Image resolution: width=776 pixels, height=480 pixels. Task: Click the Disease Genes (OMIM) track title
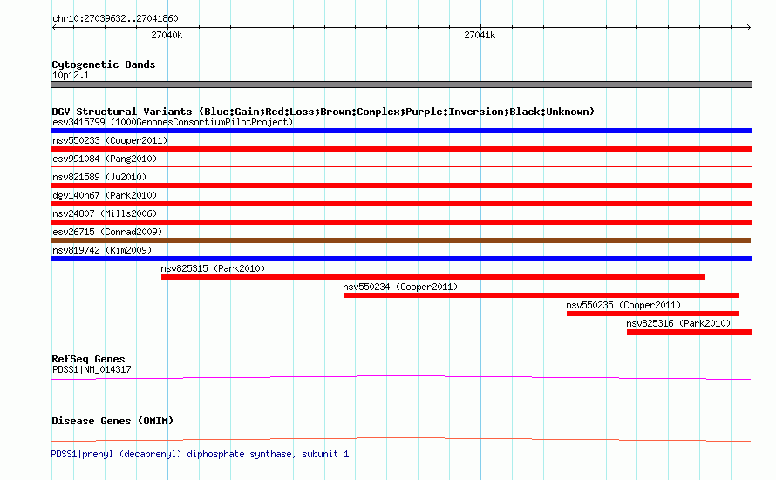[x=112, y=421]
